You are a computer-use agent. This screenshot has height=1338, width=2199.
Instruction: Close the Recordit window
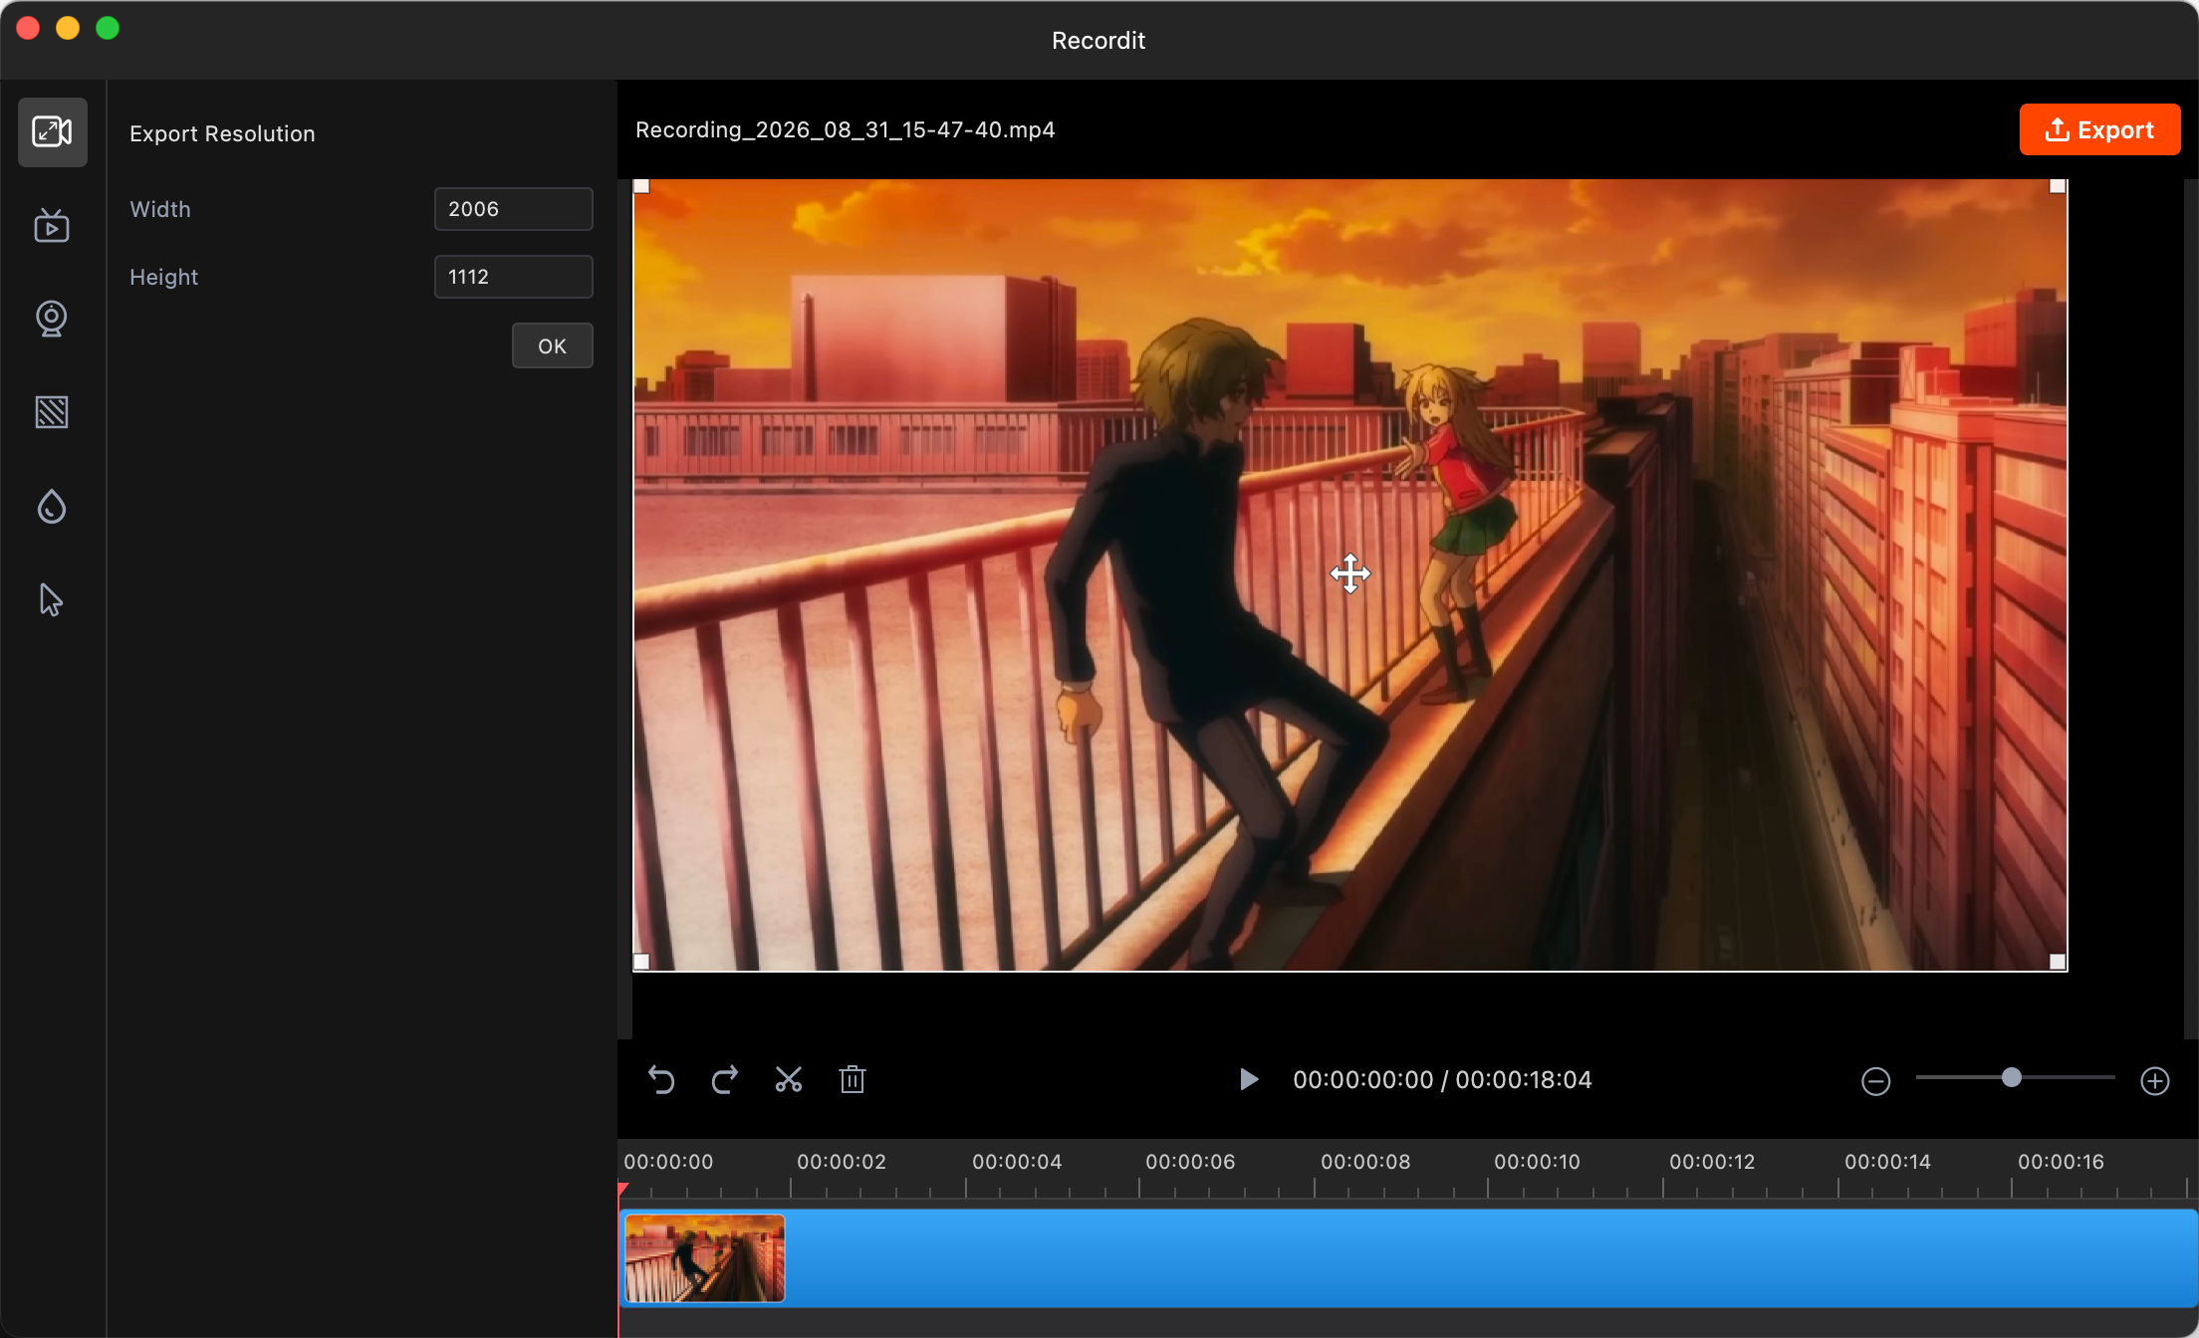[28, 28]
